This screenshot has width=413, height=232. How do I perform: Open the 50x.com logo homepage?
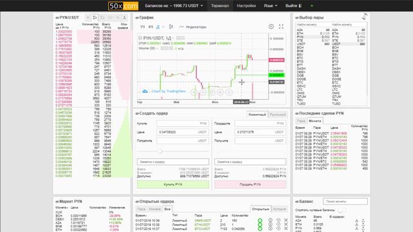pyautogui.click(x=123, y=6)
